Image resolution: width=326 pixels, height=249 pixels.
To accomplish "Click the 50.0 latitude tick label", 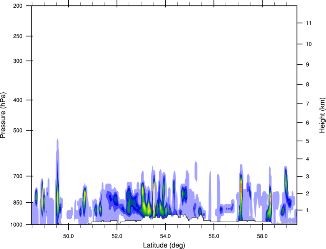I will click(68, 236).
